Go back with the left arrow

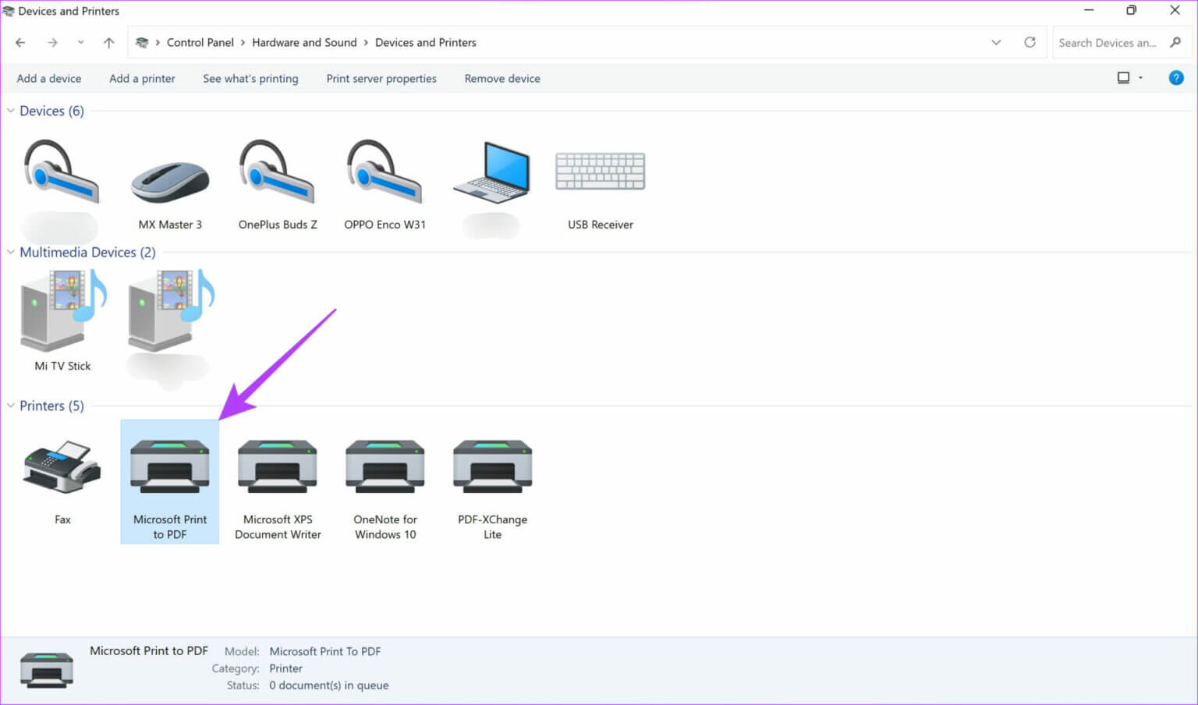point(20,42)
